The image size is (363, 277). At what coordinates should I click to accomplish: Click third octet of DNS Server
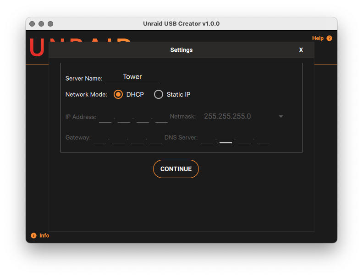pos(244,138)
